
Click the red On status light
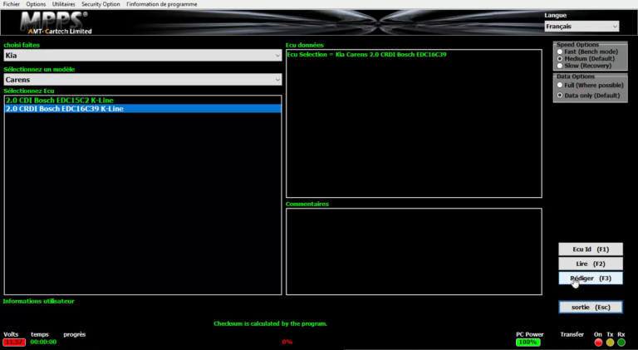pos(598,343)
